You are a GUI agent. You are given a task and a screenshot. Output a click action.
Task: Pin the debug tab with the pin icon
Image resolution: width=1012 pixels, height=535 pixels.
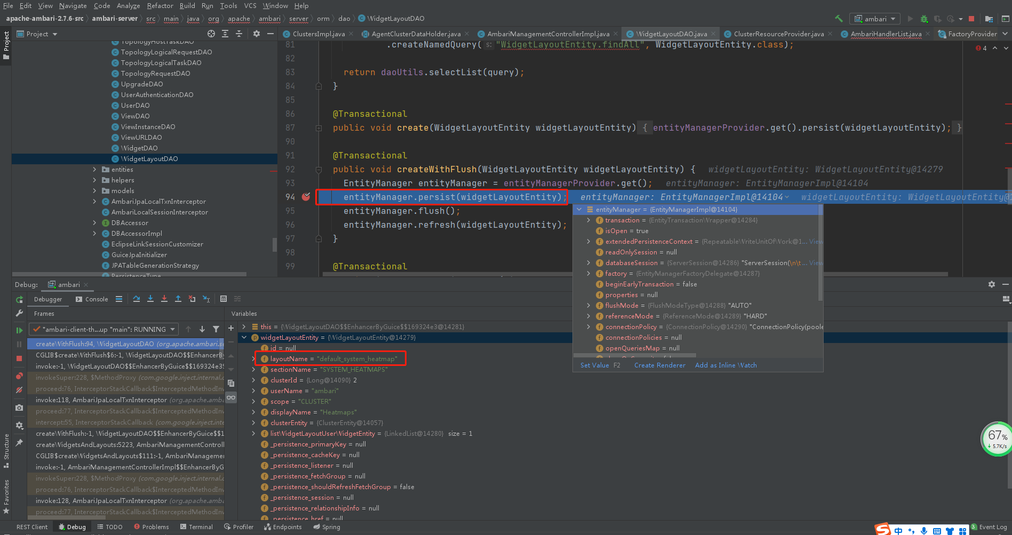pos(19,442)
